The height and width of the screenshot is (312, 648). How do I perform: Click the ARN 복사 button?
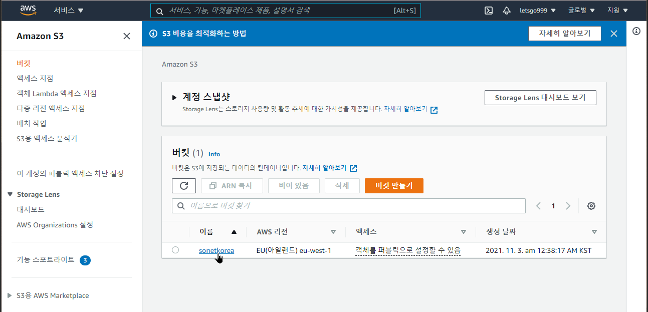[x=231, y=186]
